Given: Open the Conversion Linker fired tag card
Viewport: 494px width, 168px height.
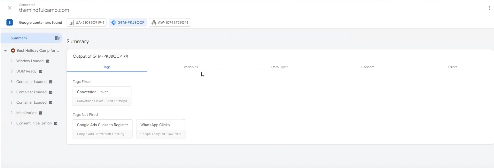Looking at the screenshot, I should pos(102,96).
